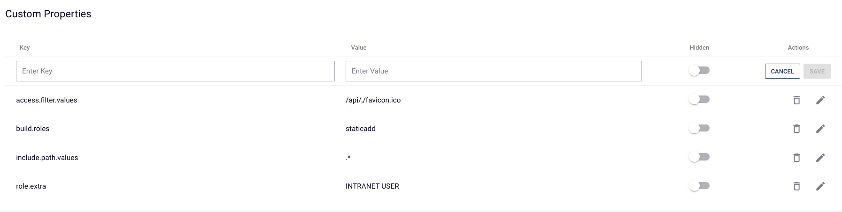Edit the access.filter.values property
This screenshot has width=842, height=212.
tap(820, 100)
